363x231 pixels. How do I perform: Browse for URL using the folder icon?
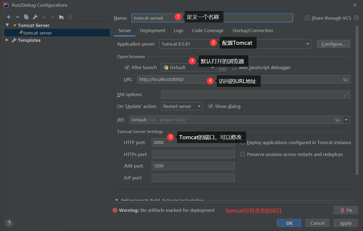(x=345, y=79)
